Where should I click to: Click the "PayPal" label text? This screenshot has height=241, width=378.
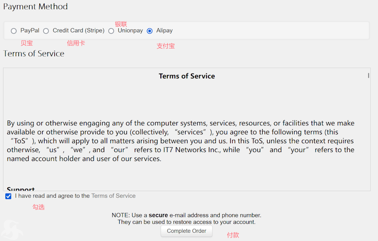click(x=30, y=30)
